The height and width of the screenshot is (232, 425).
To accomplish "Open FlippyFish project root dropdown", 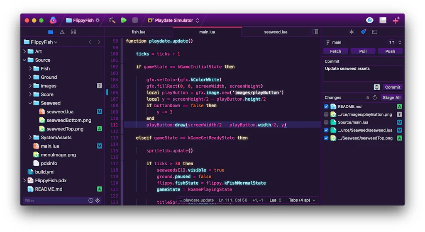I will point(41,42).
